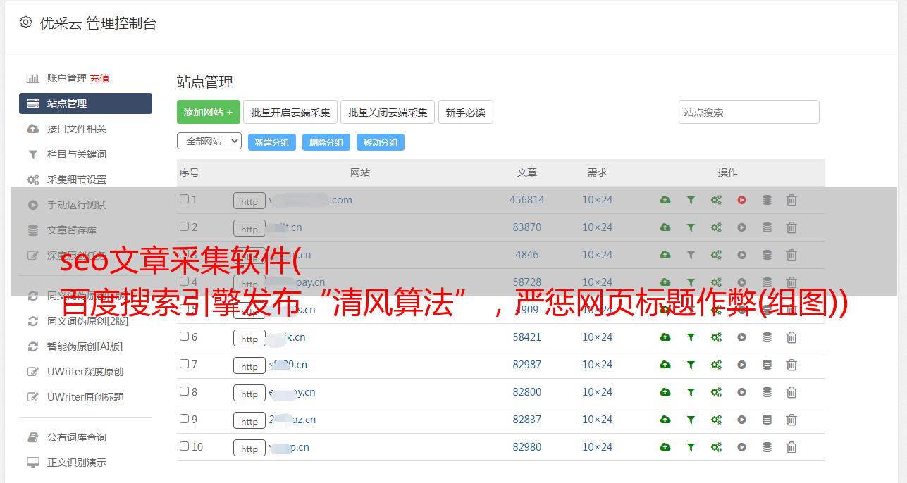This screenshot has width=907, height=483.
Task: Click the red run icon in row 1
Action: (741, 200)
